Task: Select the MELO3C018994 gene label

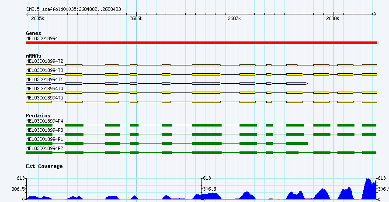Action: (x=42, y=38)
